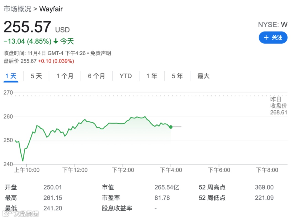Click the 52 周低点 value 221.09
298x219 pixels.
[x=264, y=198]
